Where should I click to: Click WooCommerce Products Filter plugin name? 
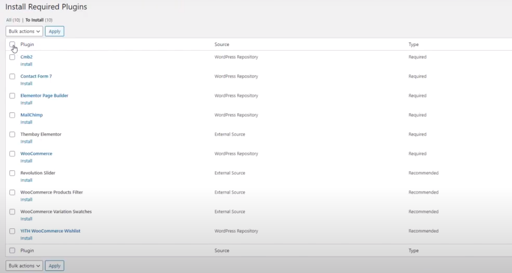(52, 192)
